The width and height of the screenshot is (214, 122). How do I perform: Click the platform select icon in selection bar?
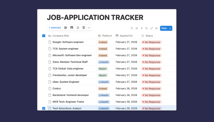[65, 28]
